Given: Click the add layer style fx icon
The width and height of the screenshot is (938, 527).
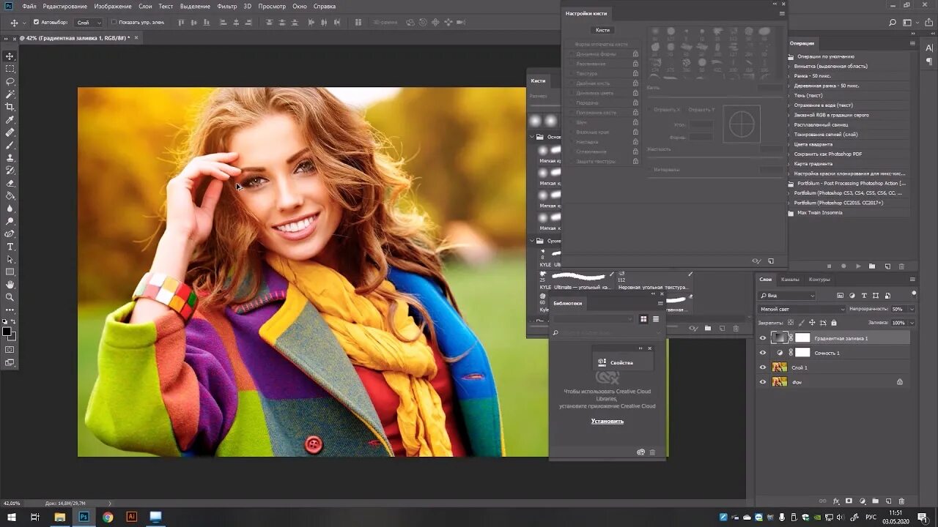Looking at the screenshot, I should pyautogui.click(x=836, y=501).
